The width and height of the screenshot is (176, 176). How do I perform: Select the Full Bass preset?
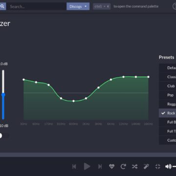coord(167,122)
